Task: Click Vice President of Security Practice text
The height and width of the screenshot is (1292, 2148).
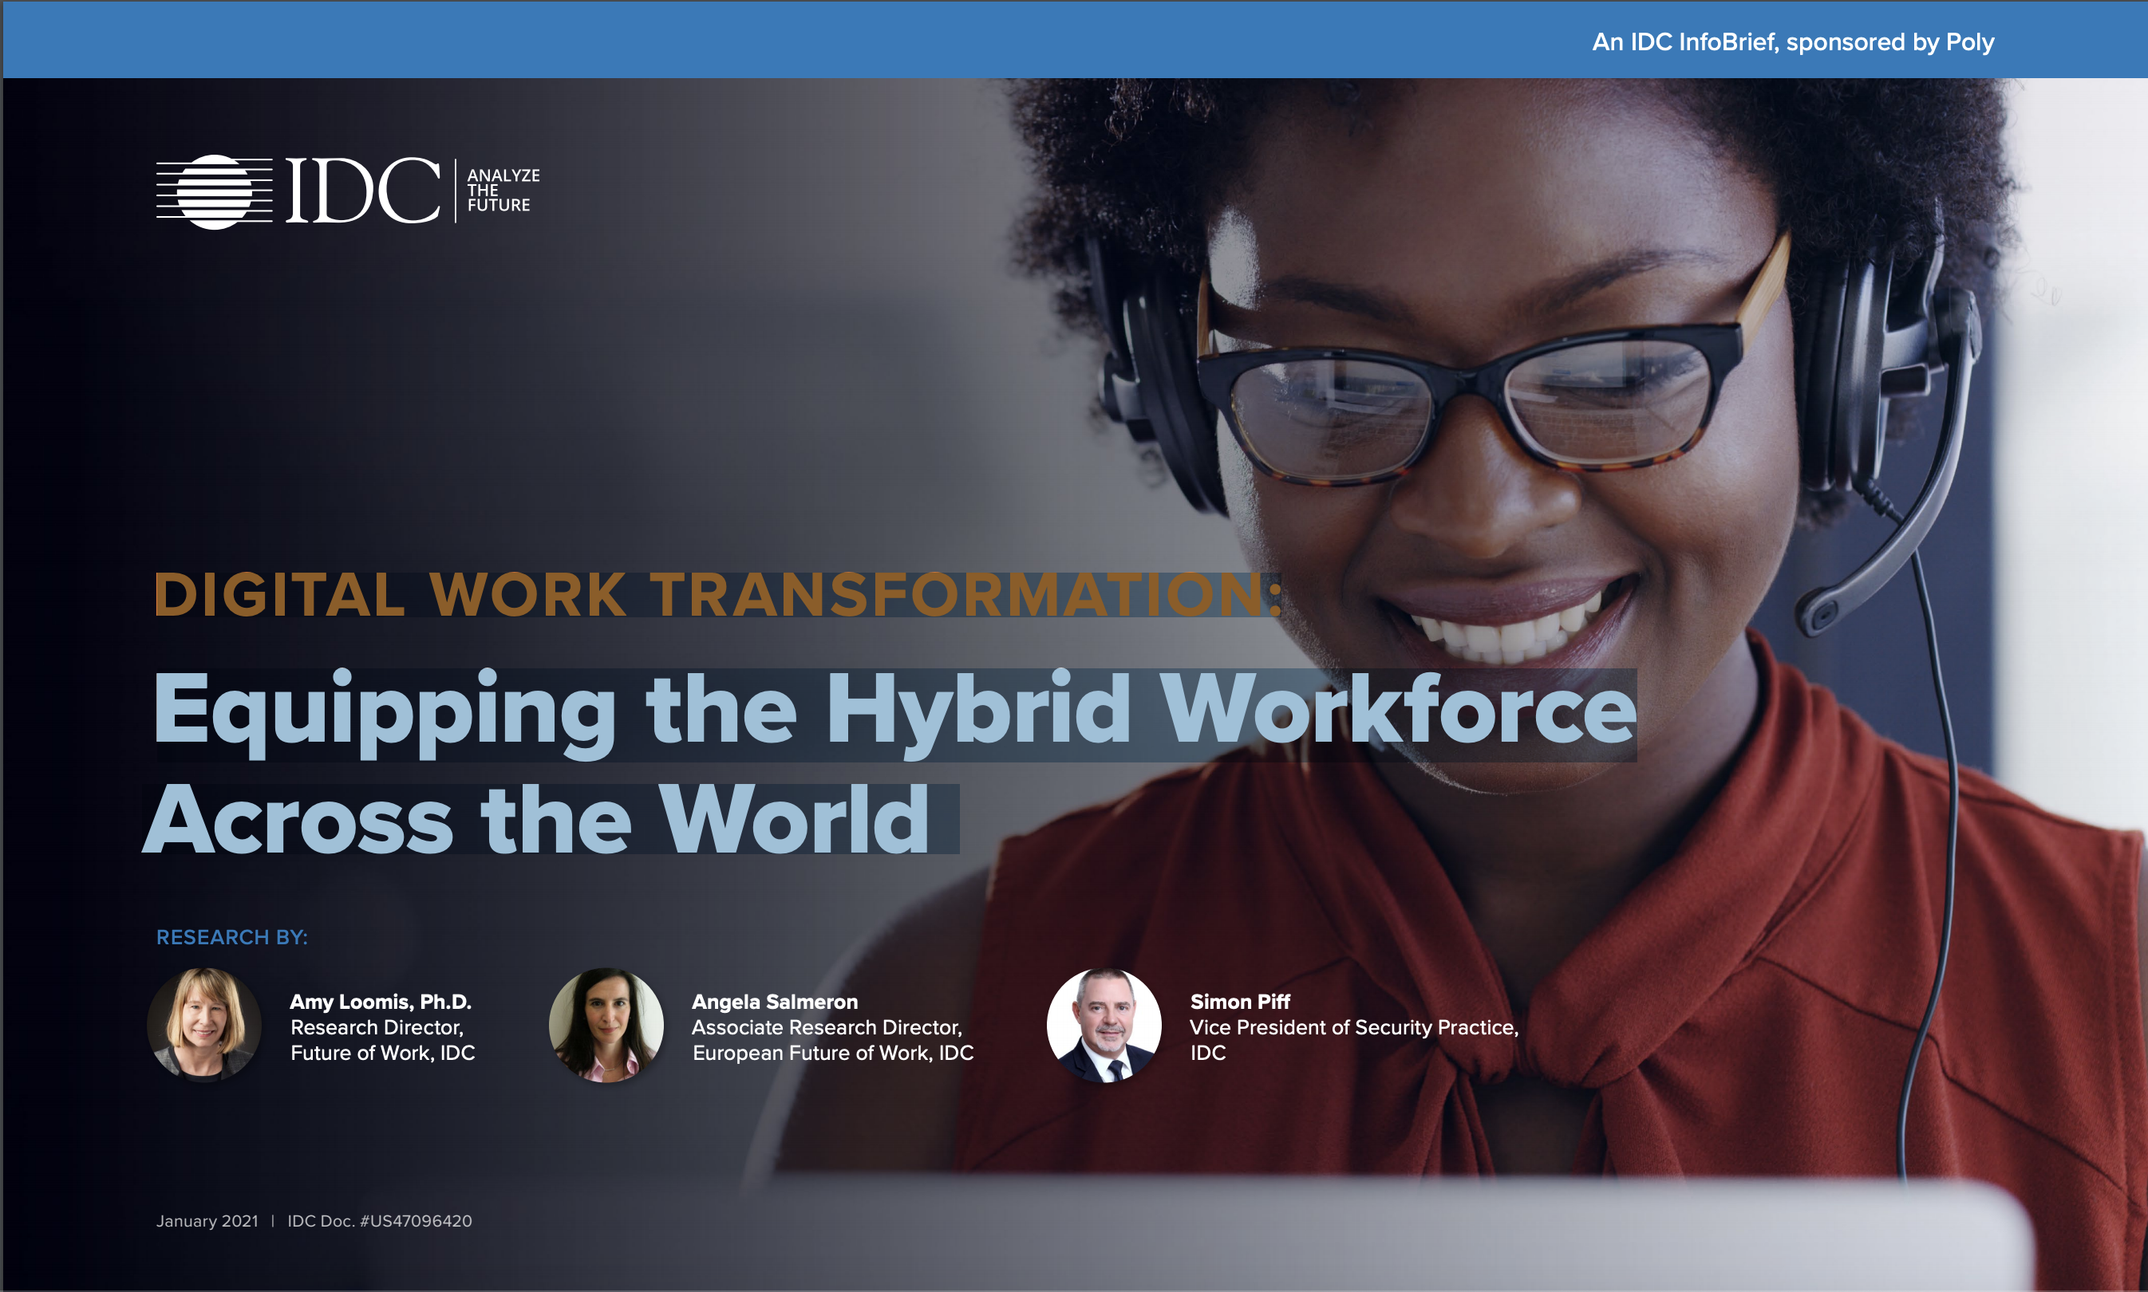Action: pyautogui.click(x=1353, y=1027)
